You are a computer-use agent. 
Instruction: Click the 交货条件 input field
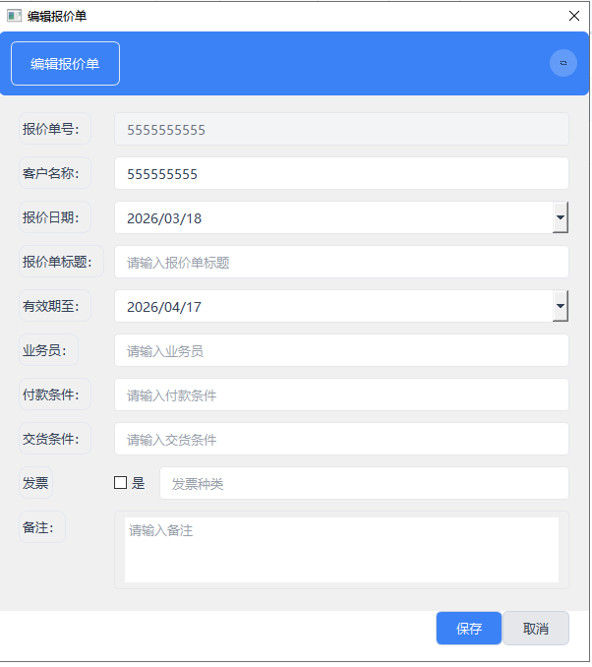pyautogui.click(x=341, y=439)
